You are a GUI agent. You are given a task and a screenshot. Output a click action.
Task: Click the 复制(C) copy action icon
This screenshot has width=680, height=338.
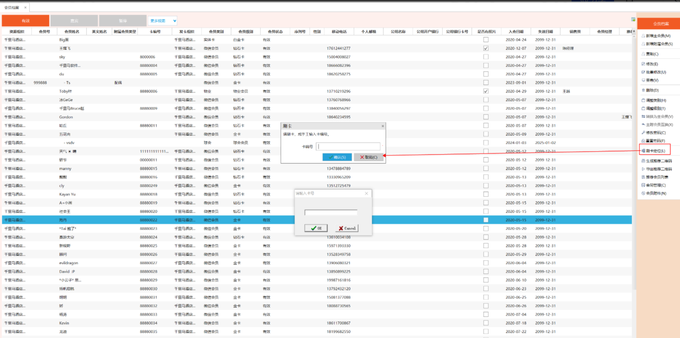pyautogui.click(x=643, y=54)
